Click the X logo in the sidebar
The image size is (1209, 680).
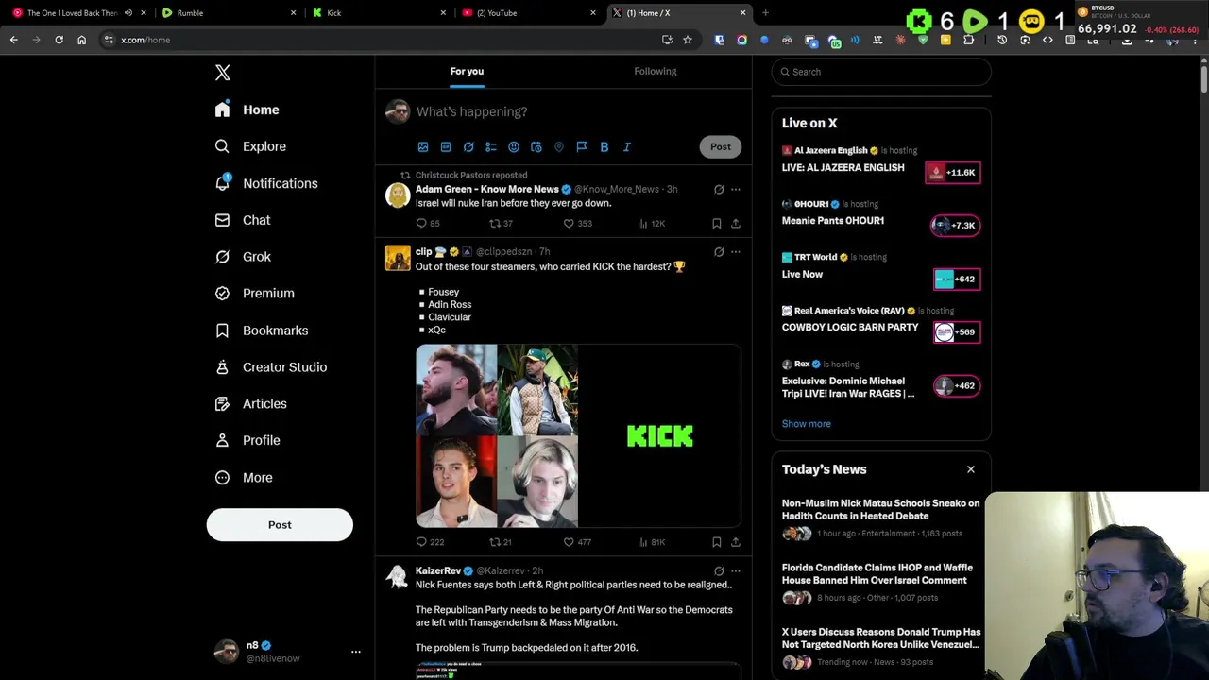223,73
